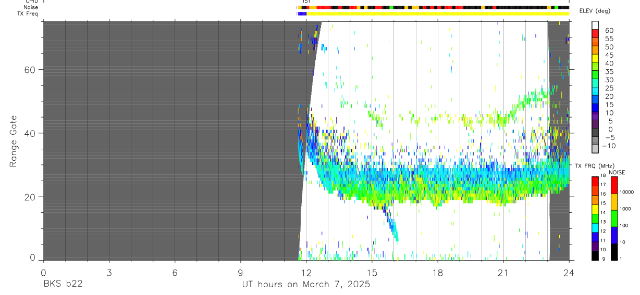Click red swatch between 18 and 17 TX FRQ
Viewport: 640px width, 295px height.
tap(595, 181)
